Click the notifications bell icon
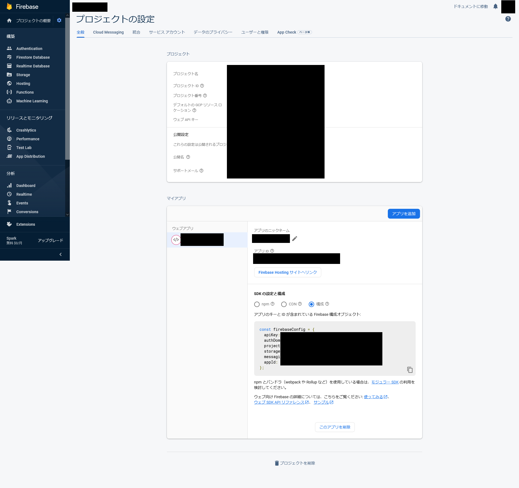 495,7
